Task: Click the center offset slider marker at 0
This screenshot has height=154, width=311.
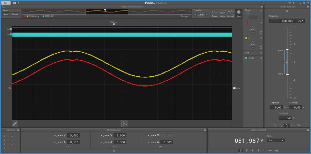Action: 287,62
